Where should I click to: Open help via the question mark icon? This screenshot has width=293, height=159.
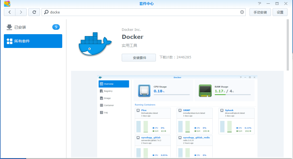click(x=259, y=3)
